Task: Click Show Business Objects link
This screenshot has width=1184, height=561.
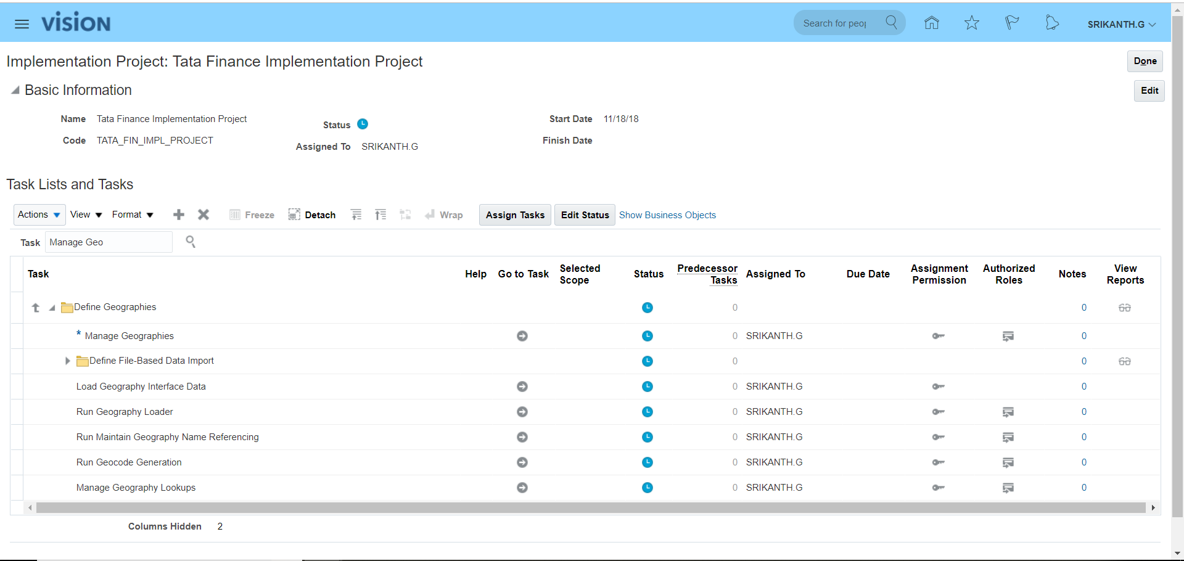Action: [667, 215]
